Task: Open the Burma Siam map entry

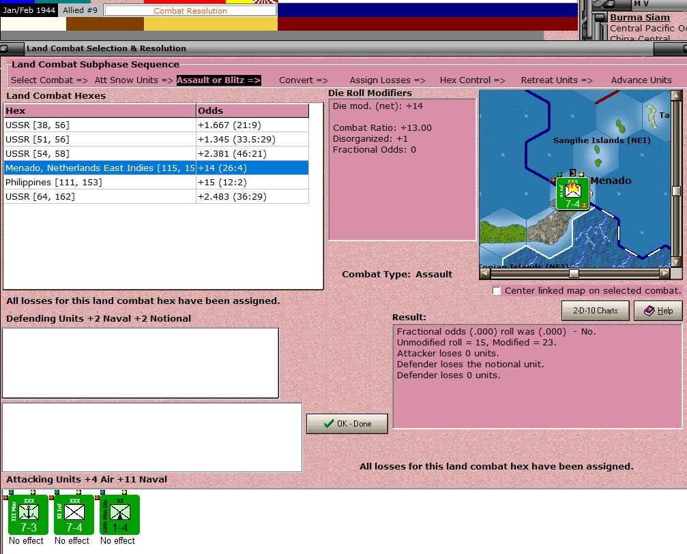Action: coord(640,18)
